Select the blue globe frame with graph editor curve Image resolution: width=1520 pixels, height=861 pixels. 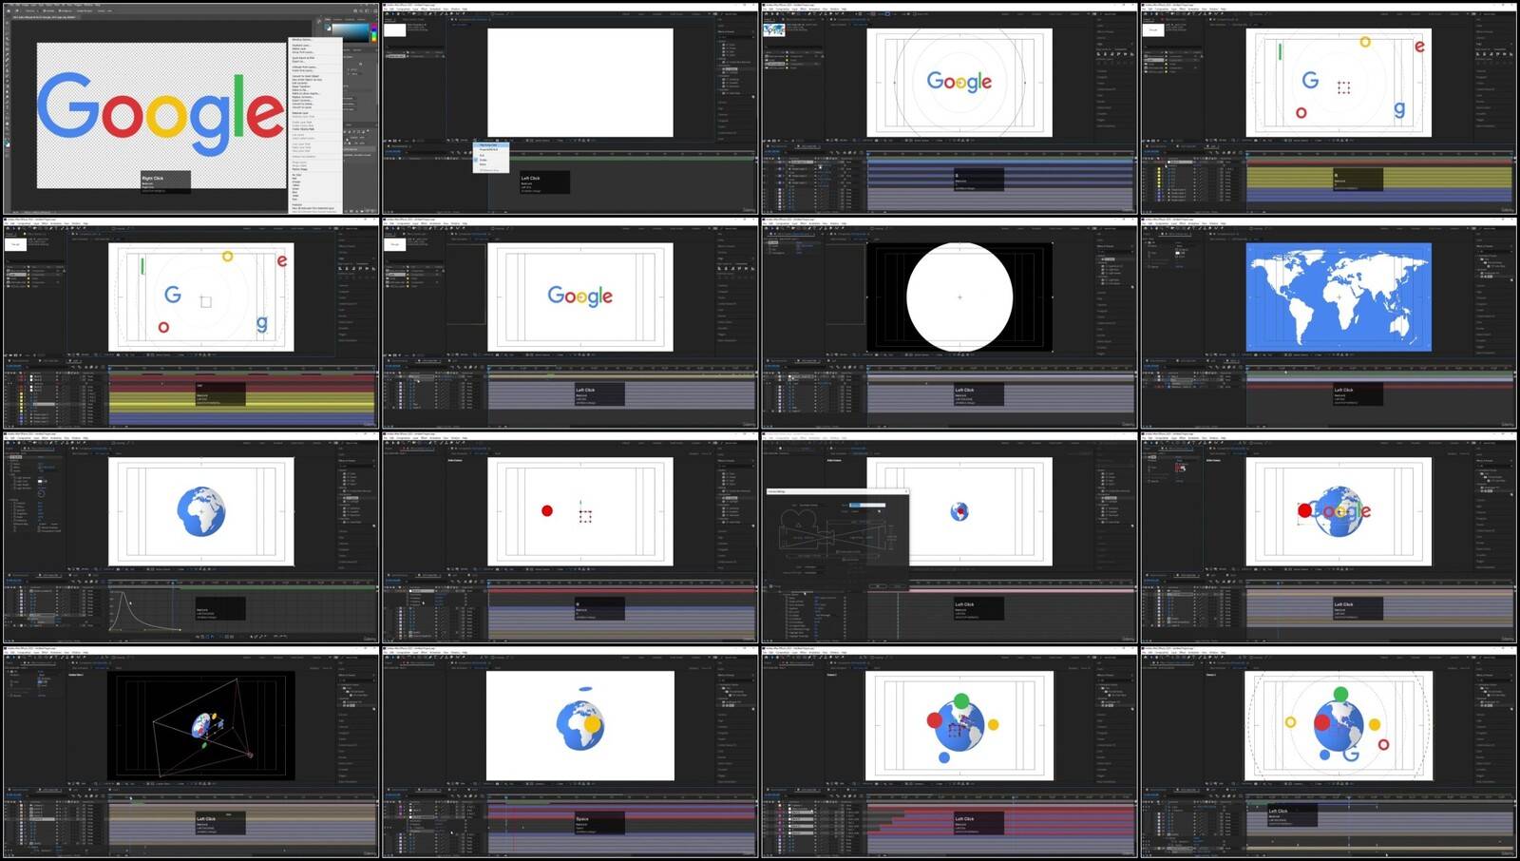coord(191,538)
